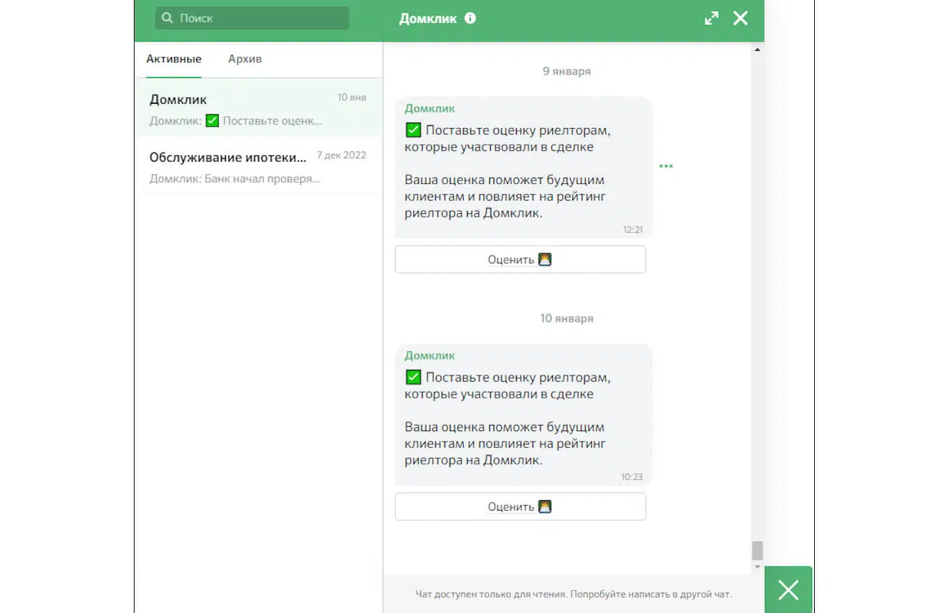Click Домклик sender name in 9 января message

pyautogui.click(x=429, y=109)
